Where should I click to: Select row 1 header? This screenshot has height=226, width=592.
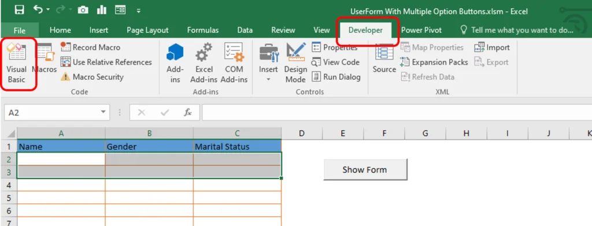coord(9,146)
